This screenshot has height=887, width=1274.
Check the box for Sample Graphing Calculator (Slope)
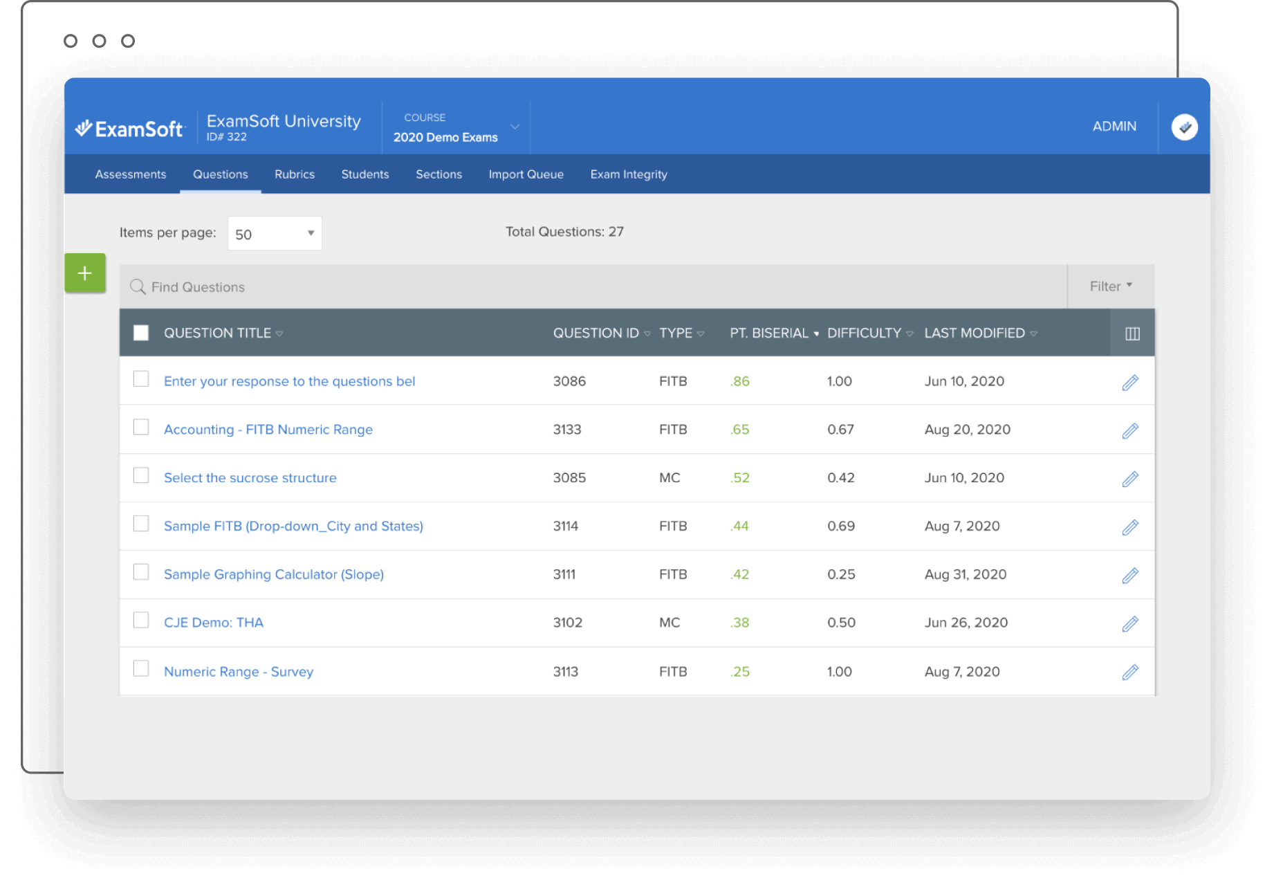pos(141,571)
